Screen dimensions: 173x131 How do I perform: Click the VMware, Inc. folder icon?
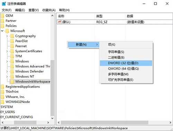pyautogui.click(x=2, y=97)
